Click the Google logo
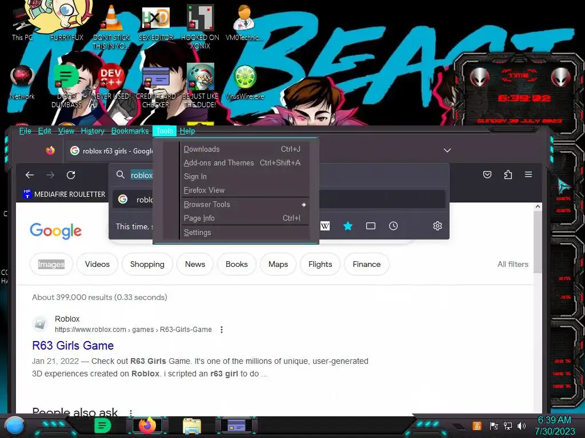Screen dimensions: 585x438 click(55, 231)
